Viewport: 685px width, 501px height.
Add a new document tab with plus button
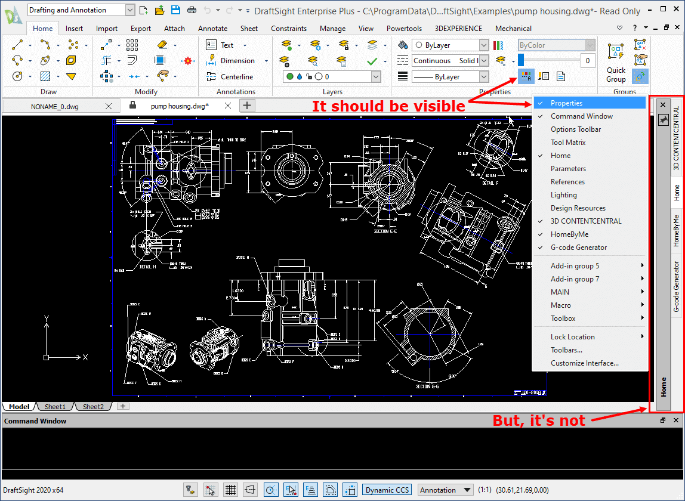[x=247, y=105]
